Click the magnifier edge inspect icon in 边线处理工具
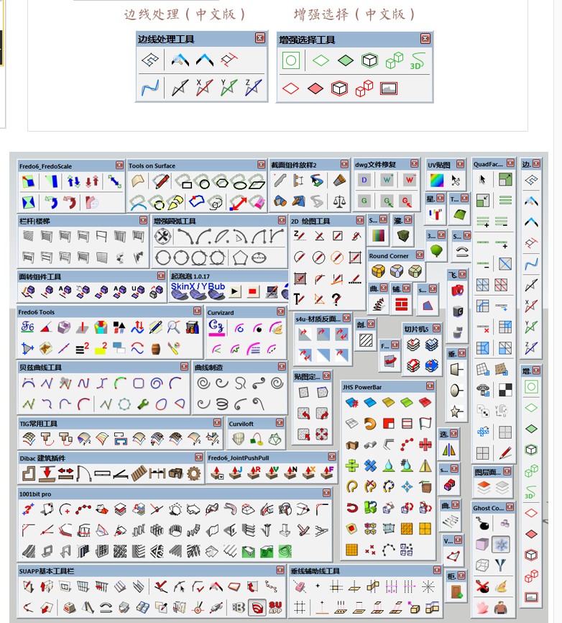The width and height of the screenshot is (562, 623). click(x=180, y=60)
